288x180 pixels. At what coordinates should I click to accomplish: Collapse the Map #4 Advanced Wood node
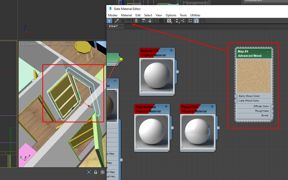tap(268, 51)
